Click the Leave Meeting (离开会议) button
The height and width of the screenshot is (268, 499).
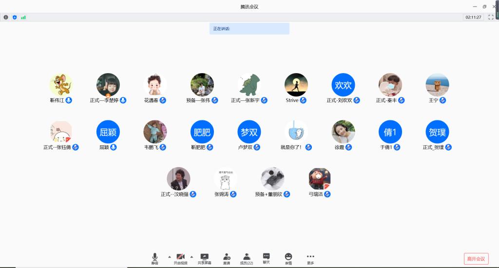pos(476,259)
